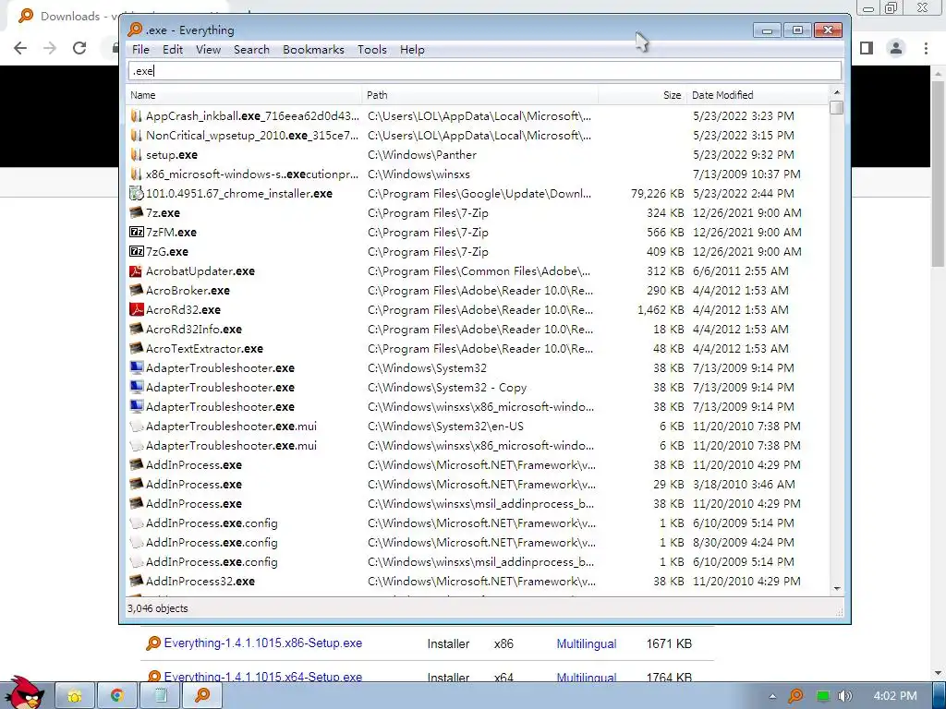Click the AcroRd32Info.exe file icon

[137, 330]
